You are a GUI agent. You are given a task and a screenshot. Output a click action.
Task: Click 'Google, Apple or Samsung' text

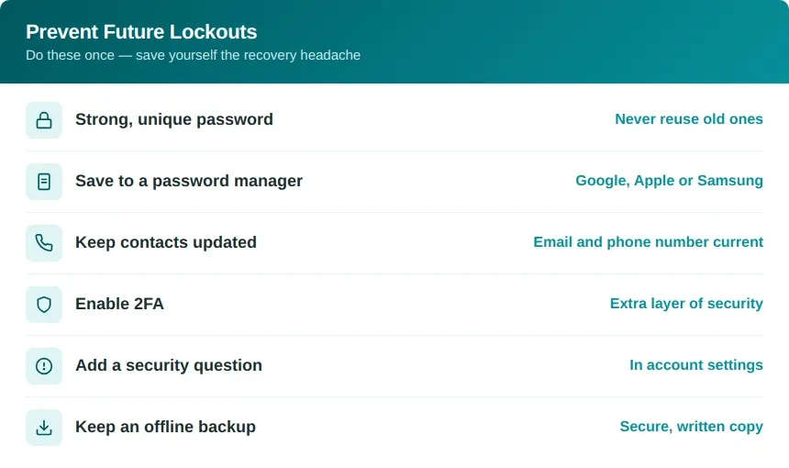669,180
